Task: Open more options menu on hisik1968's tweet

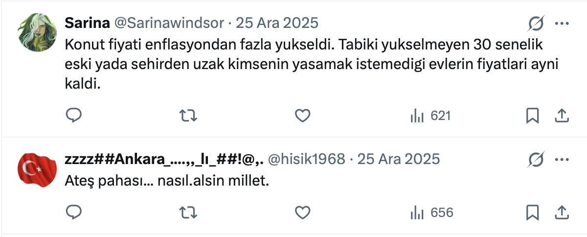Action: pos(561,160)
